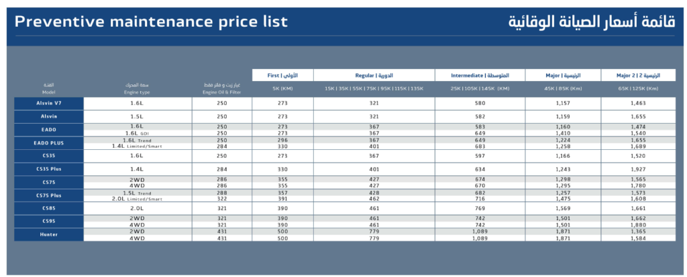Select the Major 2 column header
Viewport: 687px width, 277px height.
tap(637, 75)
